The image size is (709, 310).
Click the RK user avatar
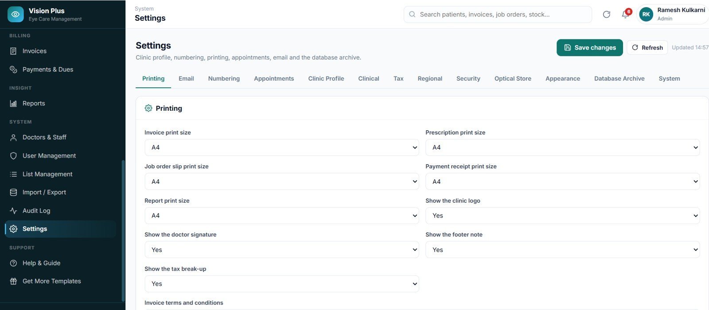point(646,15)
